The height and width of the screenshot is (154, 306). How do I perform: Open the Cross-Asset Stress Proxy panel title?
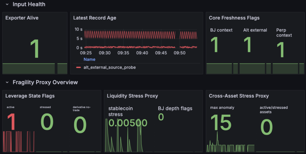pos(239,96)
